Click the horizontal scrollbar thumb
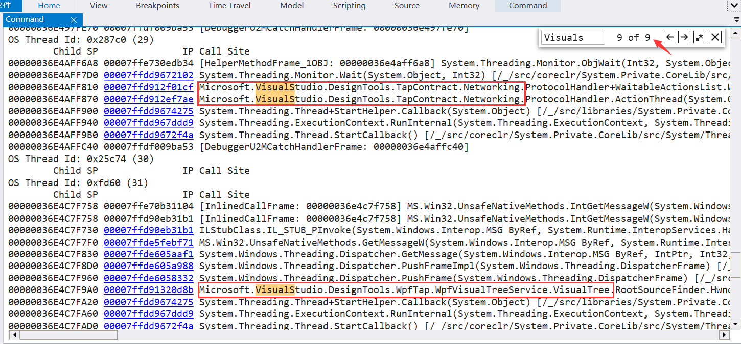This screenshot has width=741, height=344. pyautogui.click(x=68, y=335)
